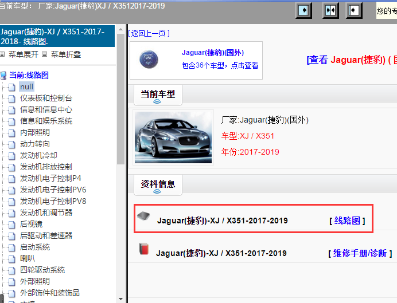Click page icon beside 后视镜
This screenshot has width=397, height=303.
coord(12,225)
